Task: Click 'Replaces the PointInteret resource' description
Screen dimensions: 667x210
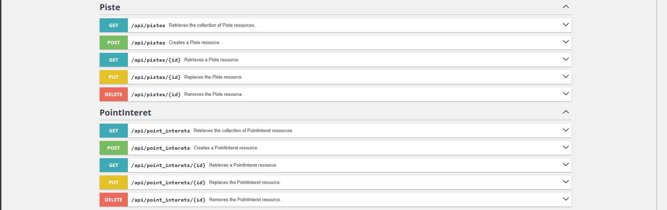Action: click(x=245, y=183)
